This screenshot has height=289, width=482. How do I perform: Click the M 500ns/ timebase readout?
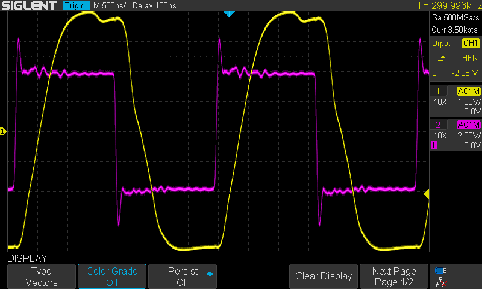pos(110,5)
